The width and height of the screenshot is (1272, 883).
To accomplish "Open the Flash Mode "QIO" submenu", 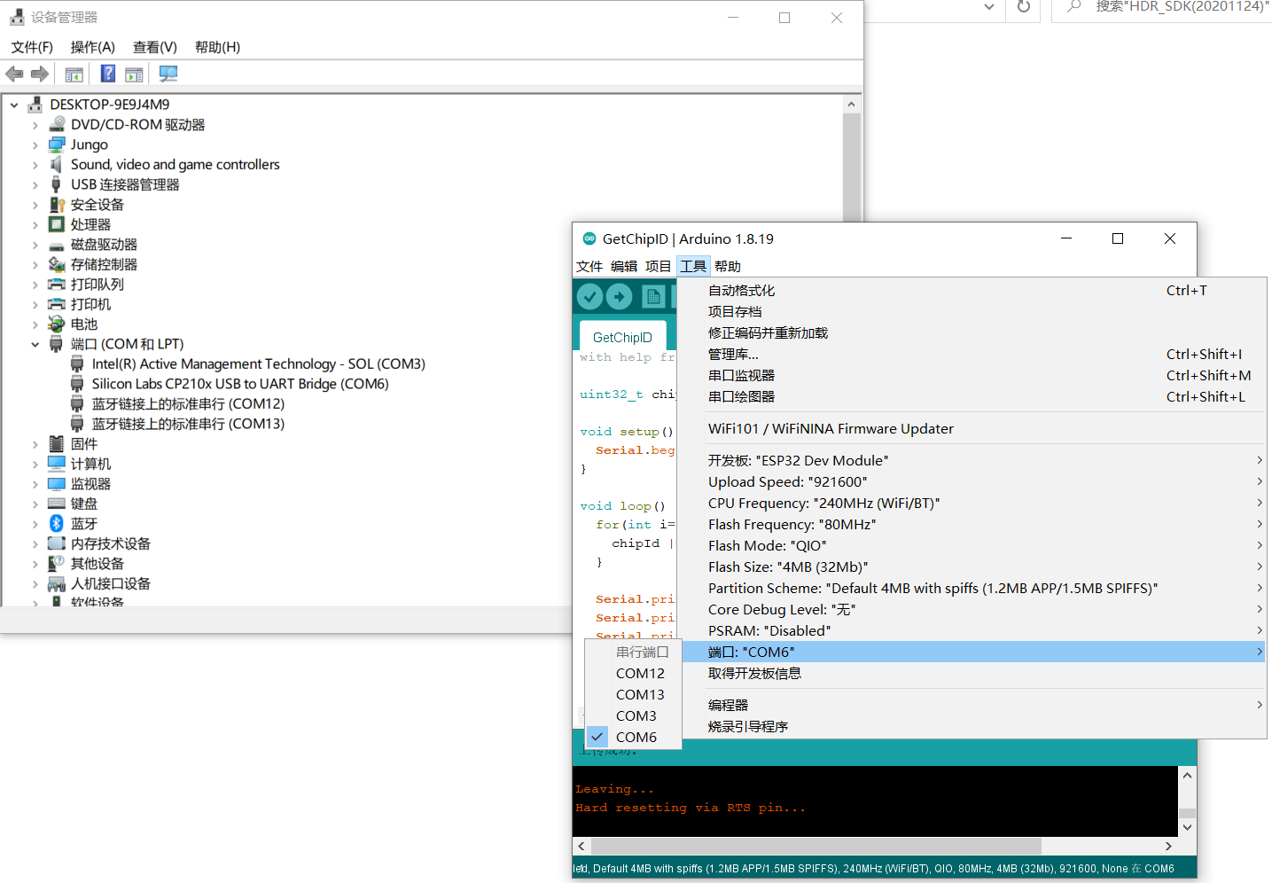I will 973,545.
